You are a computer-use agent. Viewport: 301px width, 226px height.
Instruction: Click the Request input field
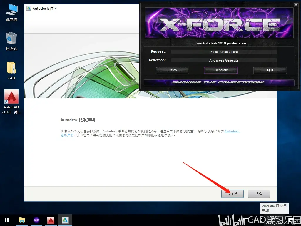point(224,52)
